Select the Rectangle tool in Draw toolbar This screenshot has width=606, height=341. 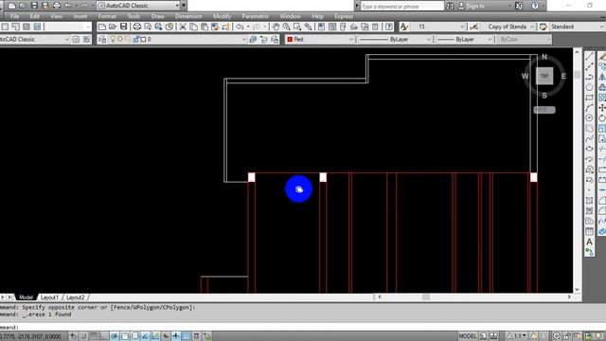(x=589, y=98)
